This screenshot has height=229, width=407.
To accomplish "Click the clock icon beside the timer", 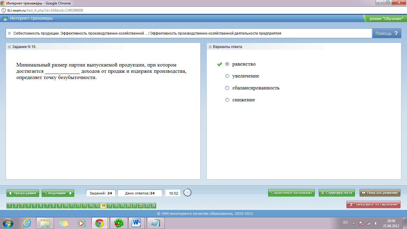I will point(187,193).
